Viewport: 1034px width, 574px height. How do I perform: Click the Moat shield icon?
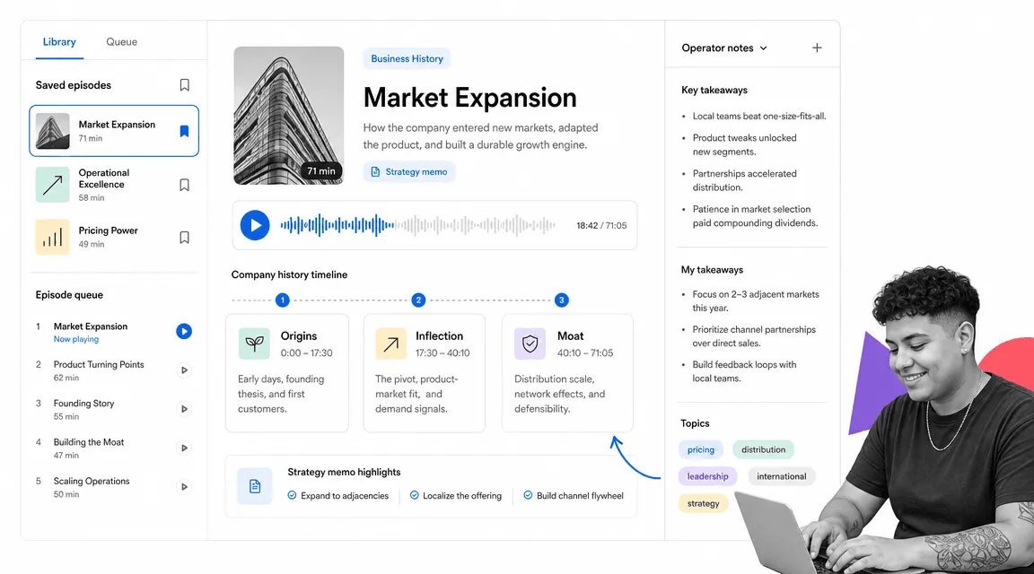pyautogui.click(x=530, y=344)
